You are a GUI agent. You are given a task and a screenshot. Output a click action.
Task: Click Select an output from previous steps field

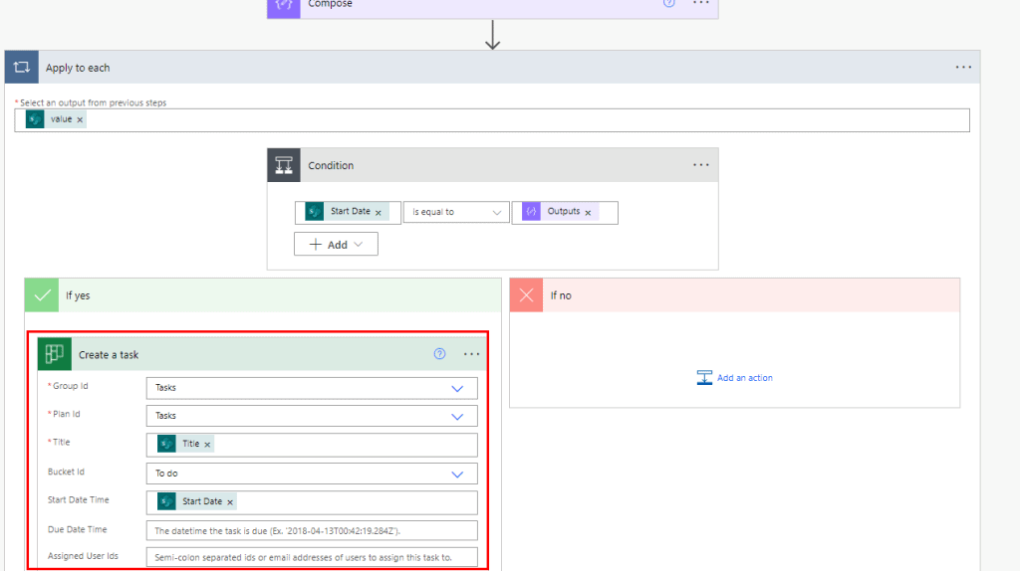coord(492,120)
